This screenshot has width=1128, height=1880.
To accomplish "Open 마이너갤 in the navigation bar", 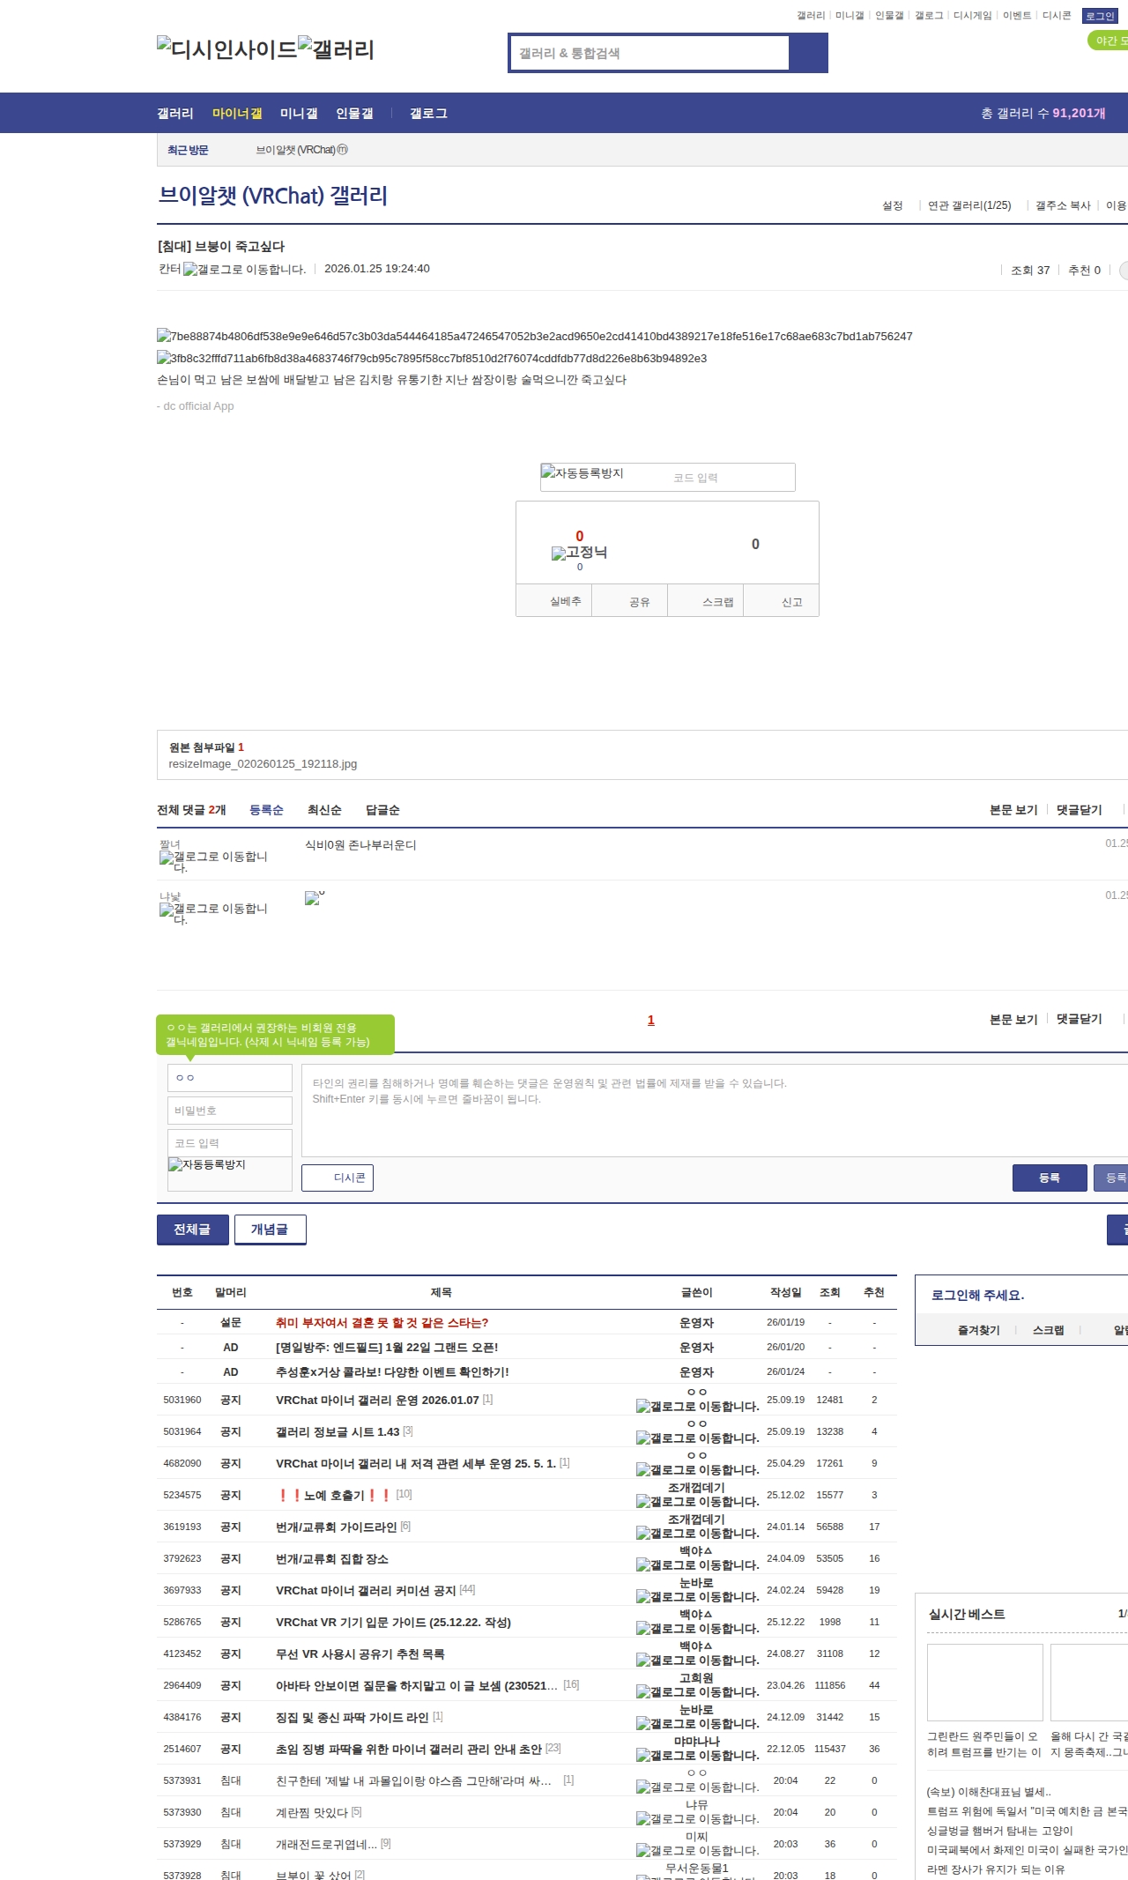I will [237, 114].
